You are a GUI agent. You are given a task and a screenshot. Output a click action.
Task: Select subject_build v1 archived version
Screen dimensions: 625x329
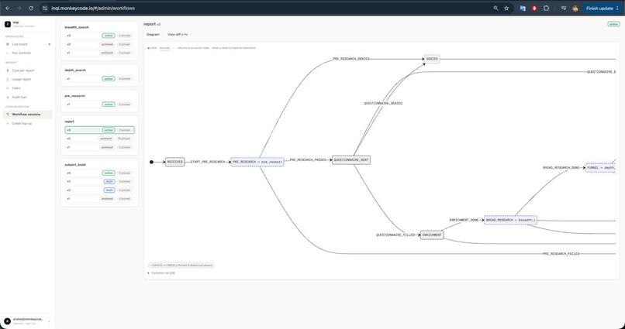[x=99, y=198]
